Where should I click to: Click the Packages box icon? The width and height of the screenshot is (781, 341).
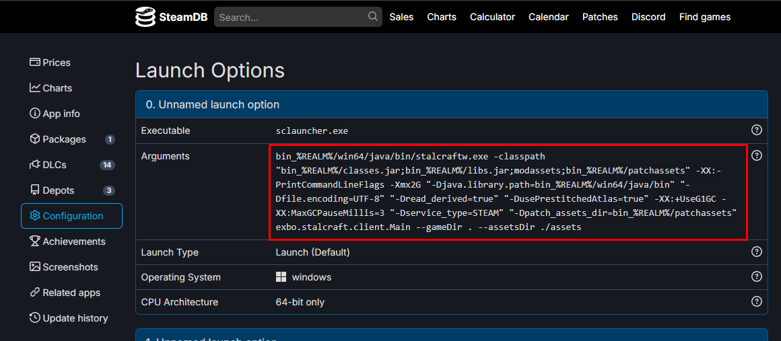click(35, 139)
